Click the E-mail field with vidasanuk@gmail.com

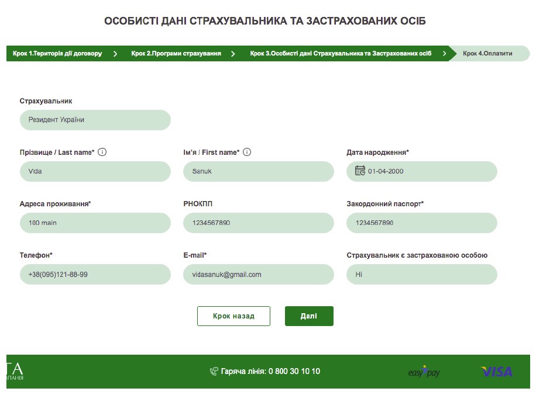(259, 274)
